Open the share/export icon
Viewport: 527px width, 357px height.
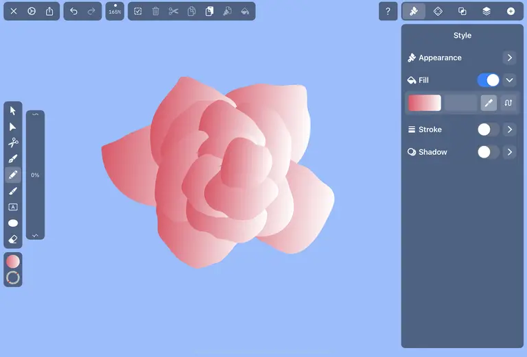49,12
